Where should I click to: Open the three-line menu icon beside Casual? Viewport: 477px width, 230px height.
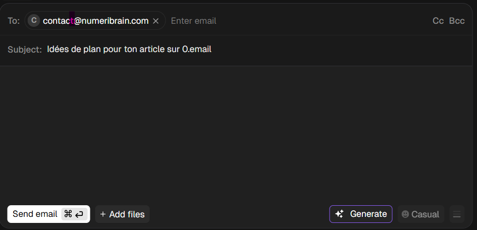(x=457, y=214)
